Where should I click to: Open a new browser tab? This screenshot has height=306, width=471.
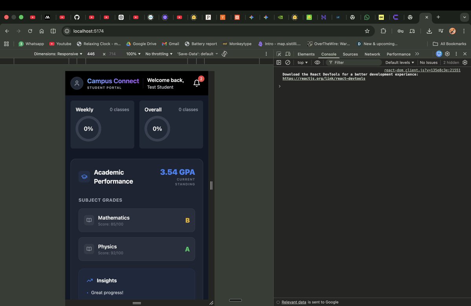tap(438, 17)
